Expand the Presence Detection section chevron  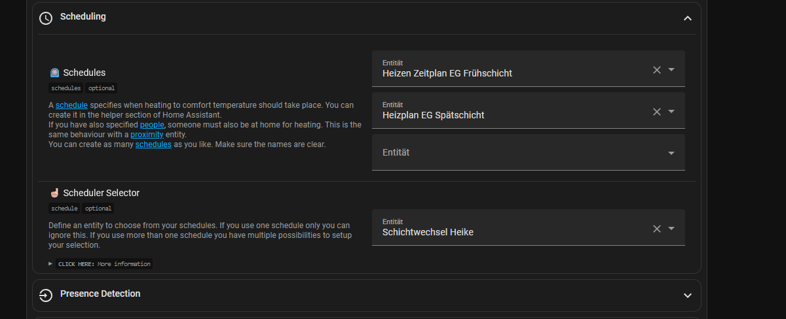pos(687,295)
